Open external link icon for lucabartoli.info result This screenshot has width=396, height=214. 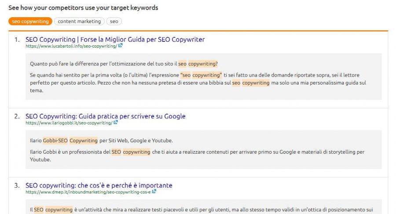point(121,45)
